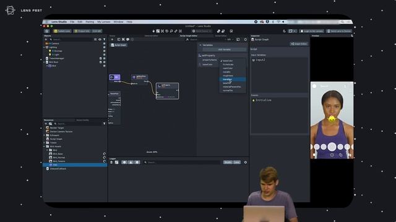Toggle the Lighting object checkbox

(105, 47)
